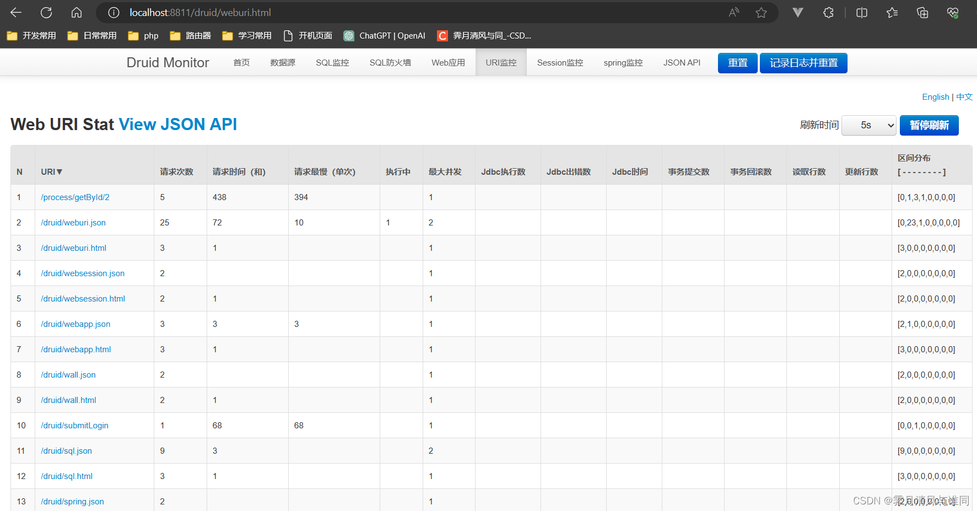
Task: Click the 重置 button
Action: point(737,63)
